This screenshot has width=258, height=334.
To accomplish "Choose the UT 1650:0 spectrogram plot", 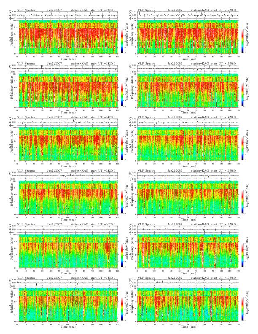I will 188,251.
